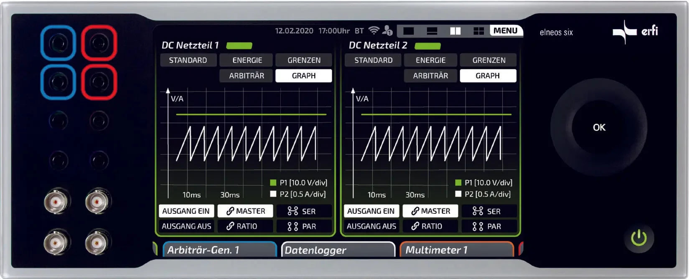Toggle white P2 trace swatch in Netzteil 1
Screen dimensions: 689x279
pyautogui.click(x=273, y=194)
